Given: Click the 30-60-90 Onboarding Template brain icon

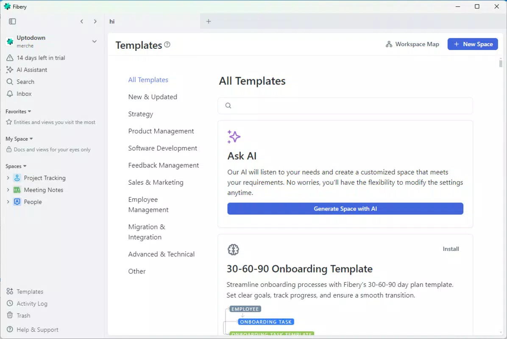Looking at the screenshot, I should point(233,250).
